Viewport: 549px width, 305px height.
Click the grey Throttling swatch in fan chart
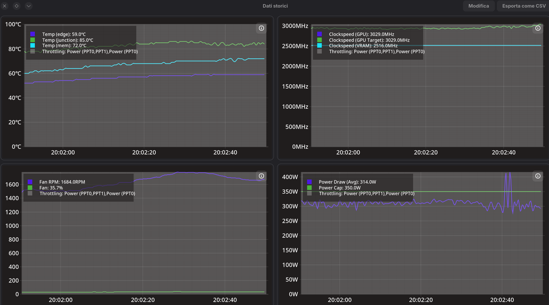[x=30, y=194]
